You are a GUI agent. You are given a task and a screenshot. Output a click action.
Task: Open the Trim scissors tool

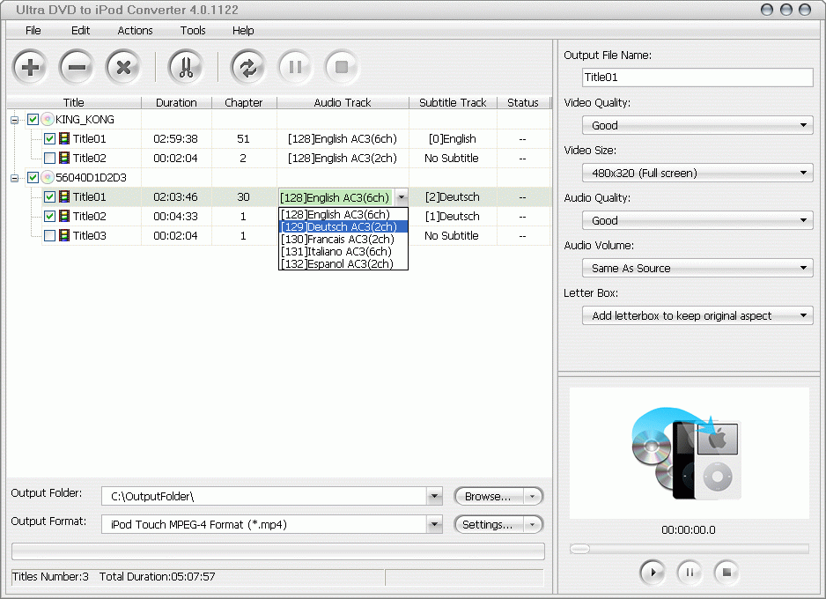click(186, 67)
